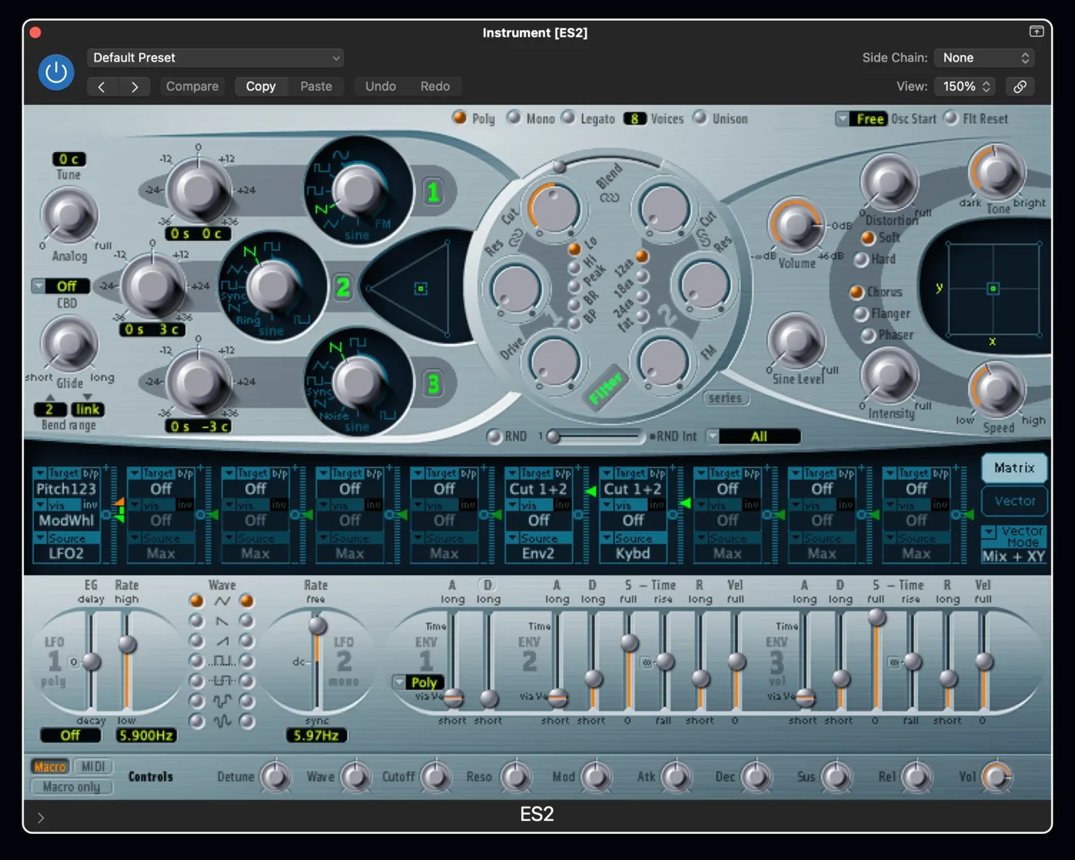Click the link chain icon beside View

click(1020, 87)
